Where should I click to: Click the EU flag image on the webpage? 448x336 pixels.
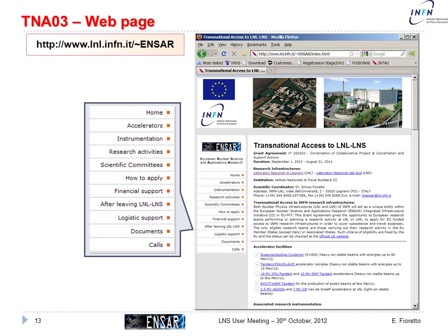pyautogui.click(x=219, y=90)
